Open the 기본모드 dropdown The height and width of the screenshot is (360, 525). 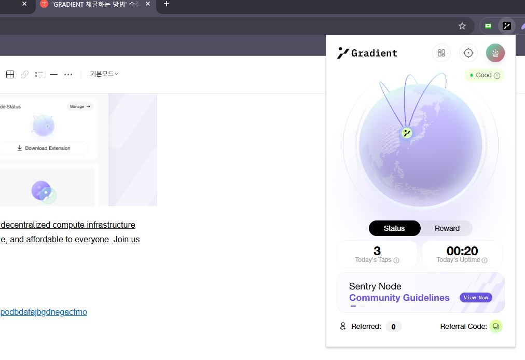point(104,74)
